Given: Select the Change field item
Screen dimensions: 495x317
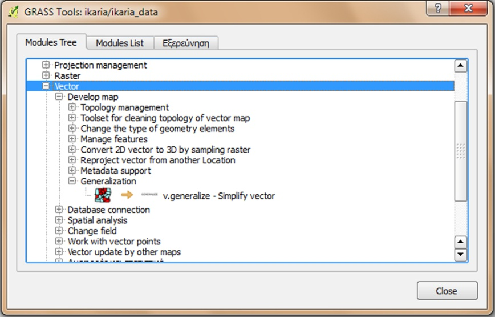Looking at the screenshot, I should point(92,231).
